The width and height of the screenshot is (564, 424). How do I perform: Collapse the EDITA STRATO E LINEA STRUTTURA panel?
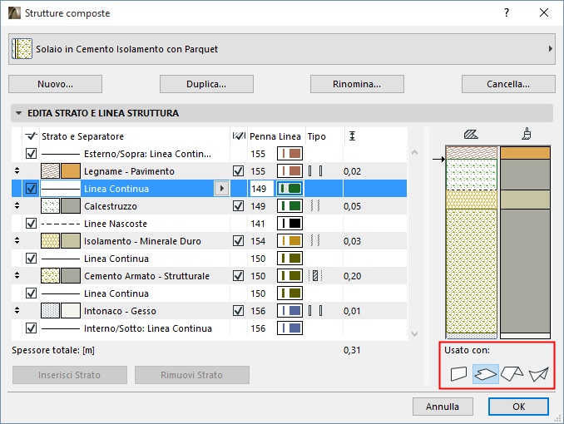coord(18,113)
